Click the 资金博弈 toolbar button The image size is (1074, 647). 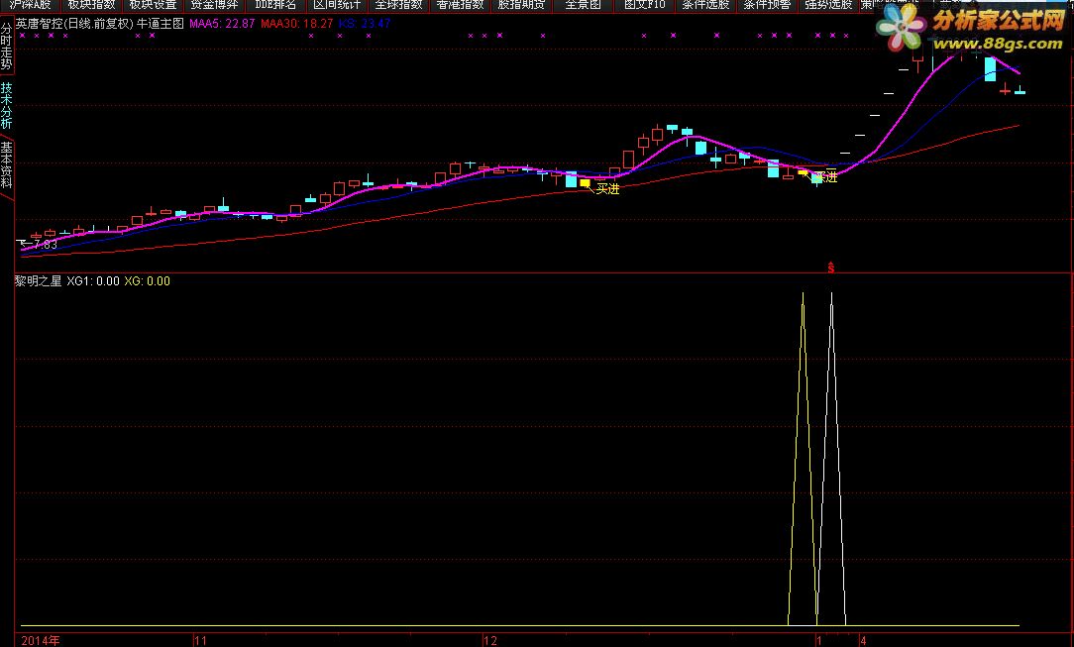pos(214,5)
